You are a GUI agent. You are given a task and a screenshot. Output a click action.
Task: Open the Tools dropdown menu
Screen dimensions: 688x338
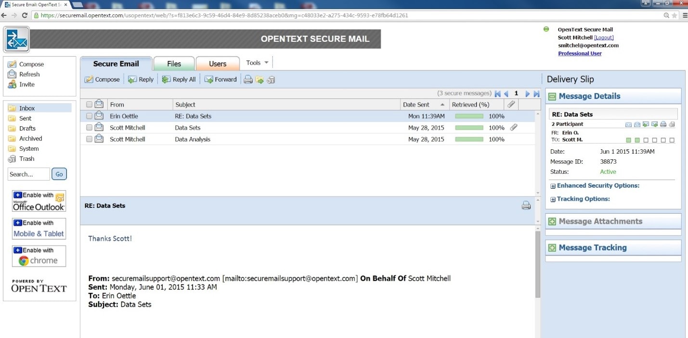[257, 63]
